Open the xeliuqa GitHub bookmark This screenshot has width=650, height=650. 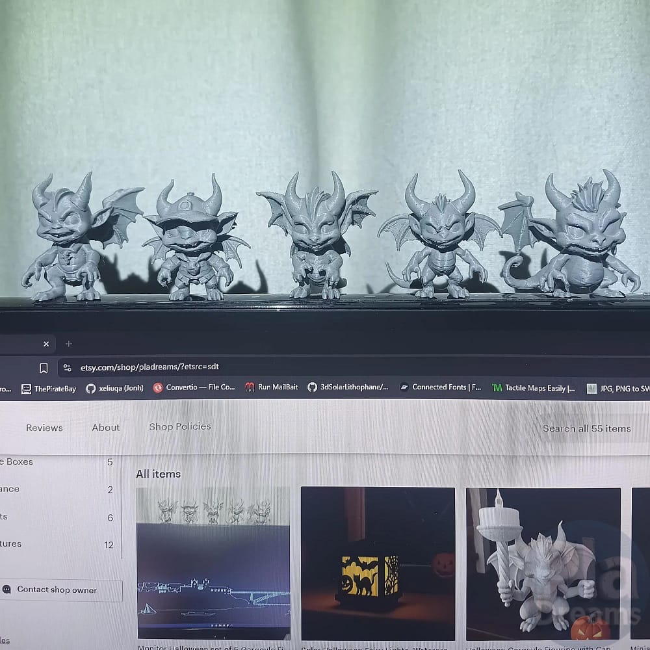point(115,388)
